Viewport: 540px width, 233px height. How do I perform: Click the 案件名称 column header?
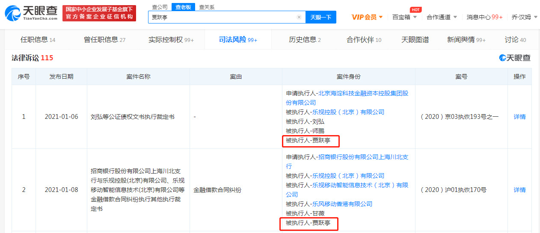(138, 77)
